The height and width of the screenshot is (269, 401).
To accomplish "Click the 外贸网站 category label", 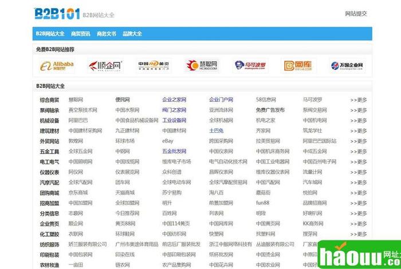I will pos(49,141).
